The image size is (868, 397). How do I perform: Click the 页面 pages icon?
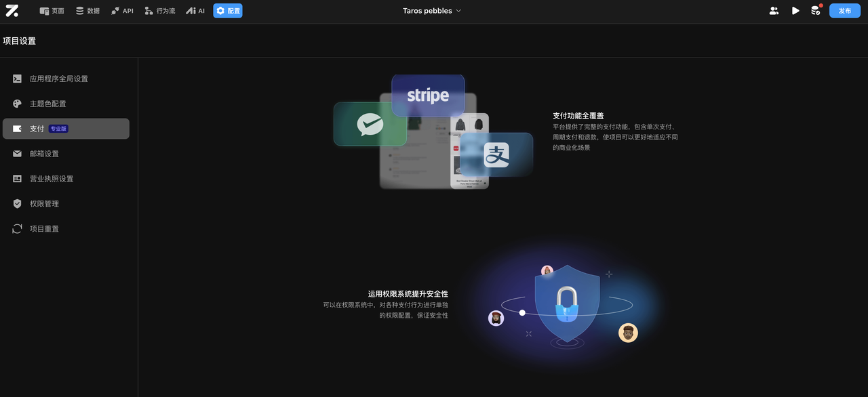(x=44, y=11)
